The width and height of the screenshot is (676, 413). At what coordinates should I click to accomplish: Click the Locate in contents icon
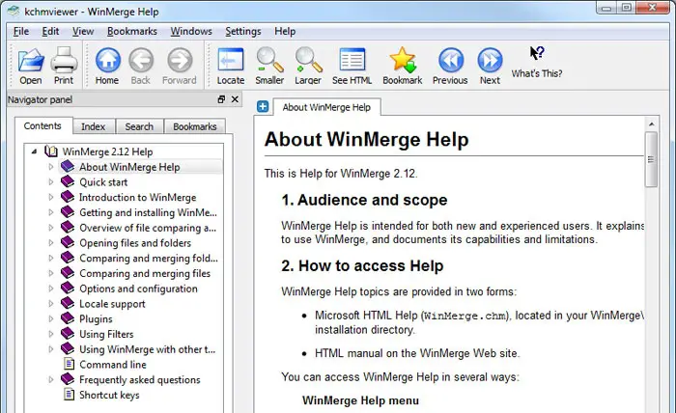tap(231, 60)
